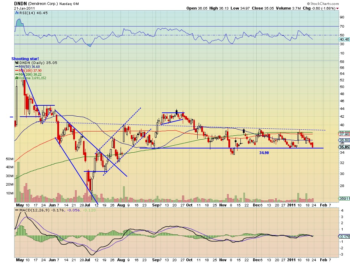The image size is (350, 263).
Task: Click the Sep label under the MACD panel
Action: 156,260
